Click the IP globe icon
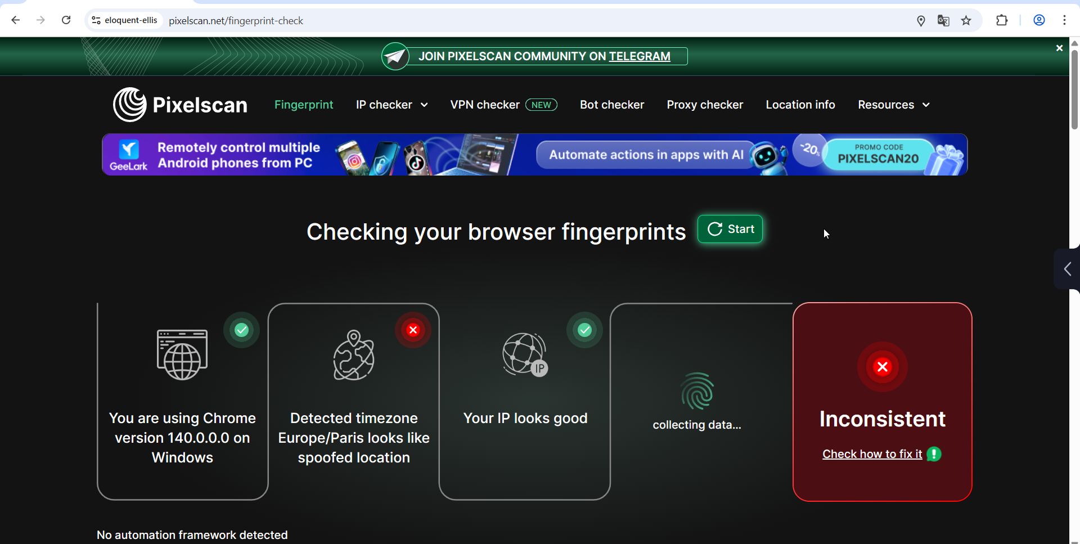 (525, 355)
